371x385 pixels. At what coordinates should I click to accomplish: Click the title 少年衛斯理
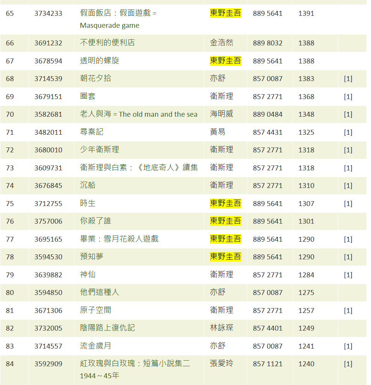point(100,149)
